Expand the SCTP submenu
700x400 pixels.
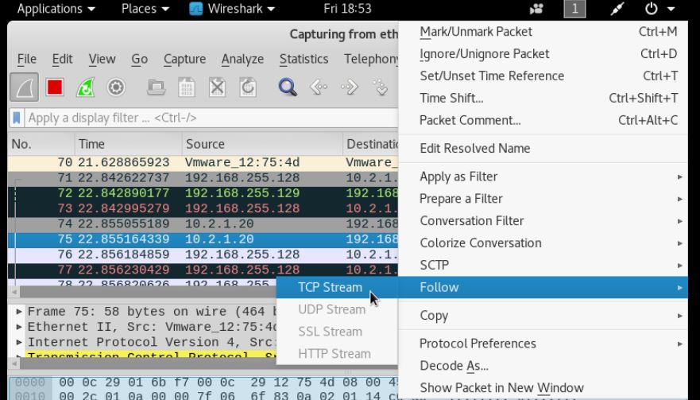pyautogui.click(x=543, y=265)
